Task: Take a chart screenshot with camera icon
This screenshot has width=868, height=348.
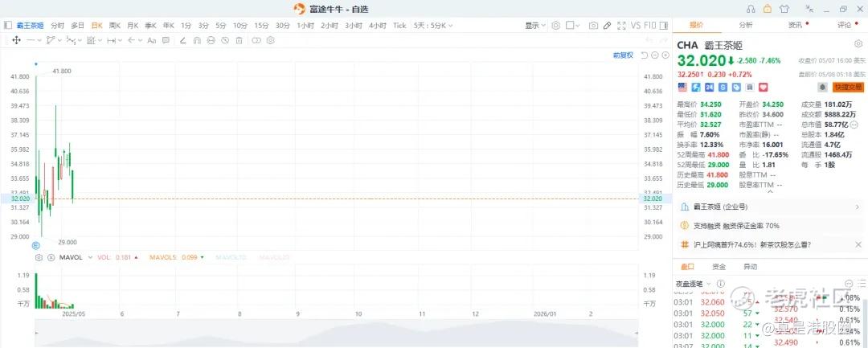Action: pyautogui.click(x=593, y=26)
